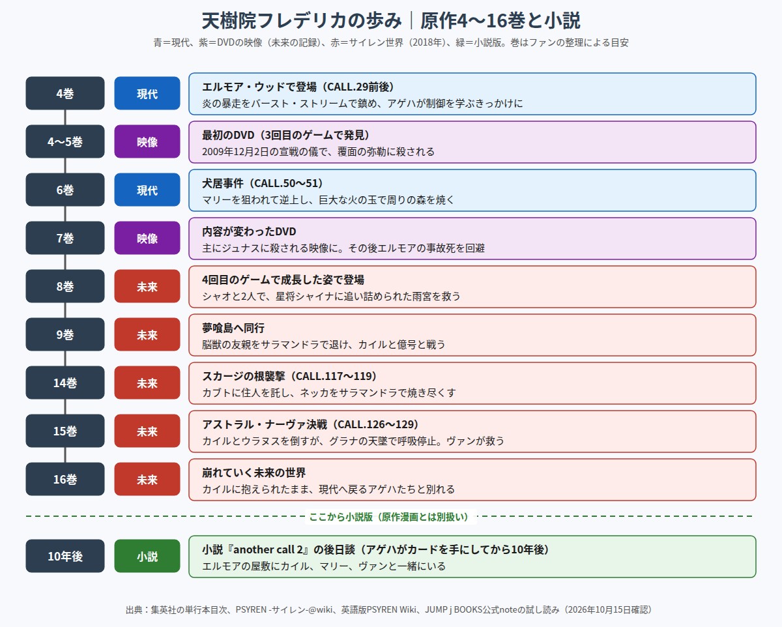Click the 4巻 volume badge
782x627 pixels.
pos(65,93)
